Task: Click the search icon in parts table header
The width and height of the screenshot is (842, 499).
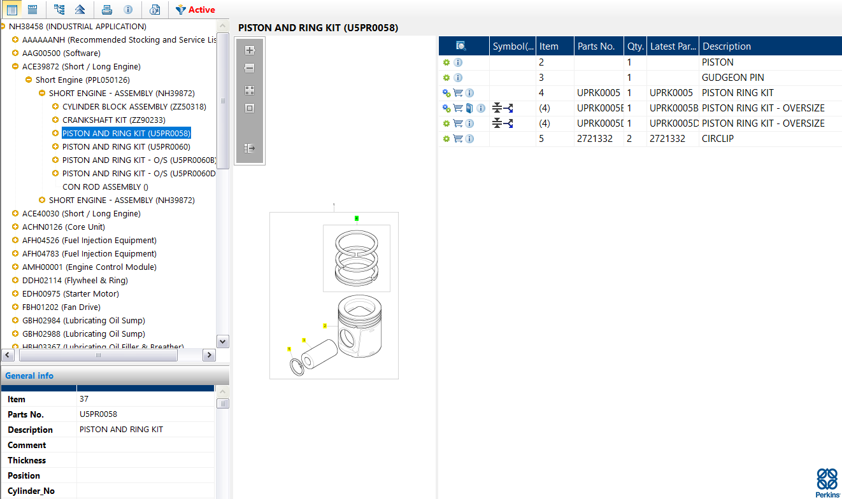Action: click(462, 46)
